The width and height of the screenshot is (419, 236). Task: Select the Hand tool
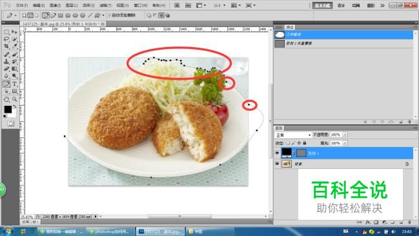6,99
